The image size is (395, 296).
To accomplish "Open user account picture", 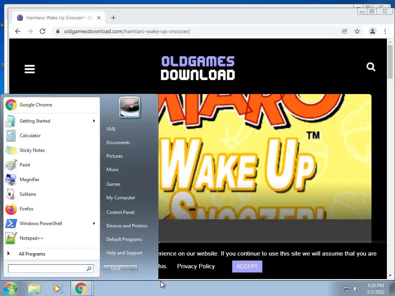I will (x=130, y=107).
